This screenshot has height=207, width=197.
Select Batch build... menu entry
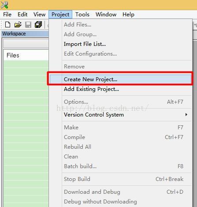pyautogui.click(x=120, y=166)
